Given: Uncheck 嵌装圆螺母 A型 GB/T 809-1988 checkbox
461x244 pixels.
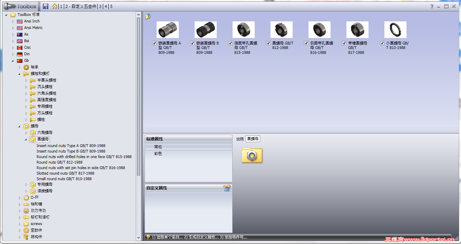Looking at the screenshot, I should point(155,43).
